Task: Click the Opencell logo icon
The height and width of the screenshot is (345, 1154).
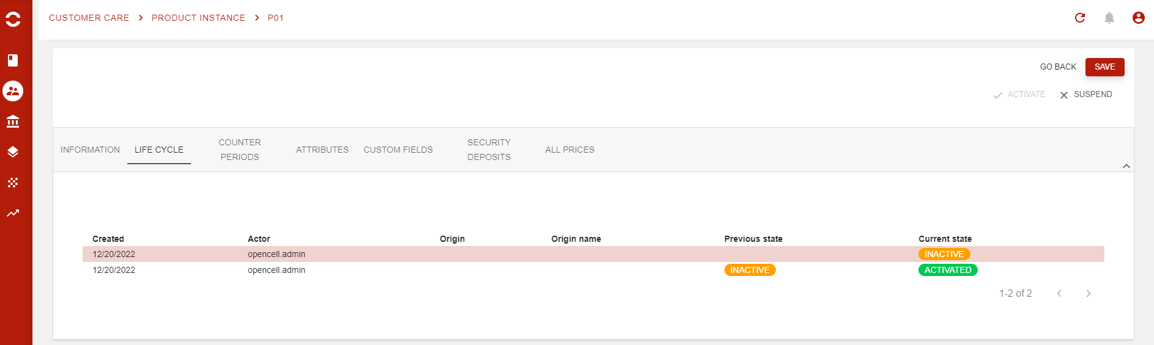Action: (13, 19)
